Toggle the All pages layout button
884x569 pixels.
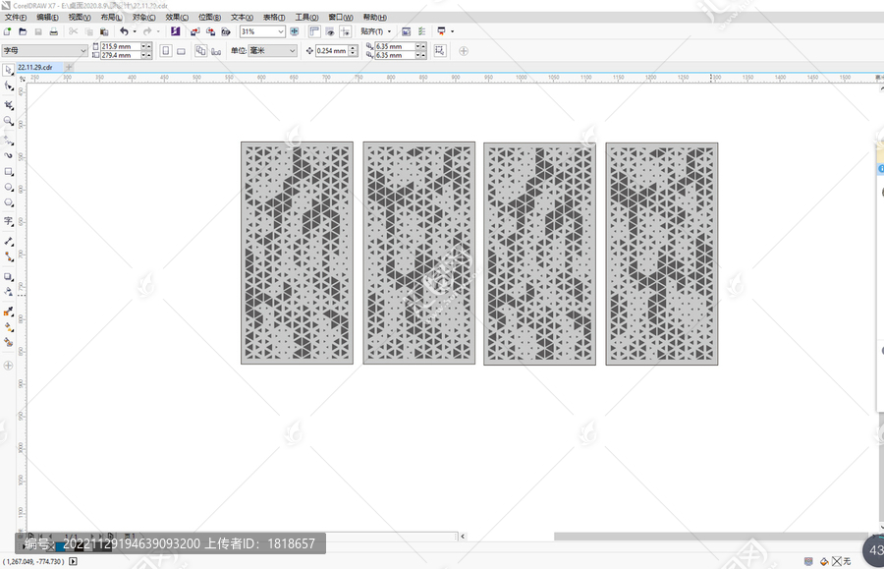[200, 51]
